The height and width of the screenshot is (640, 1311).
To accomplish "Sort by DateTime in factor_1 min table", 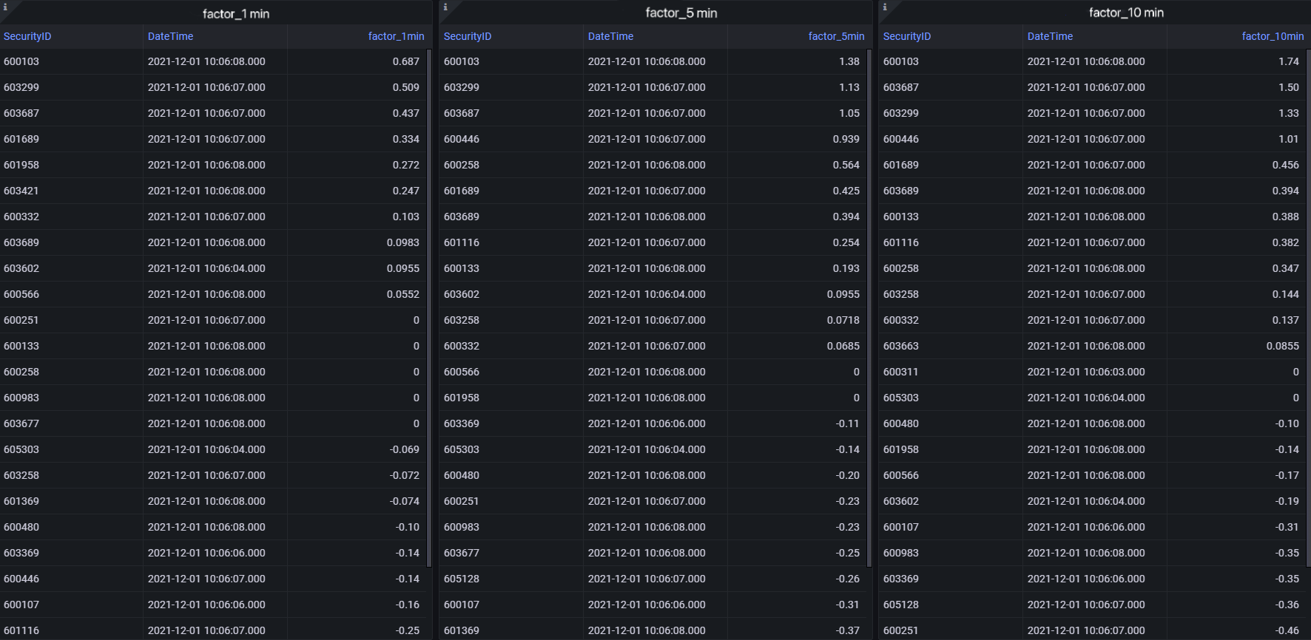I will click(x=170, y=36).
